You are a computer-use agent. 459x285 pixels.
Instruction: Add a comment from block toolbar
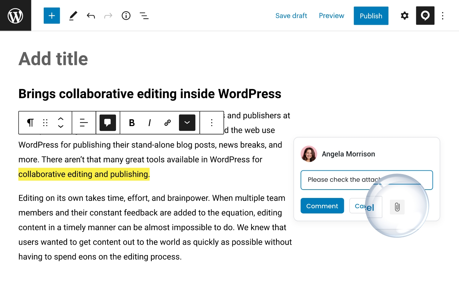coord(108,123)
